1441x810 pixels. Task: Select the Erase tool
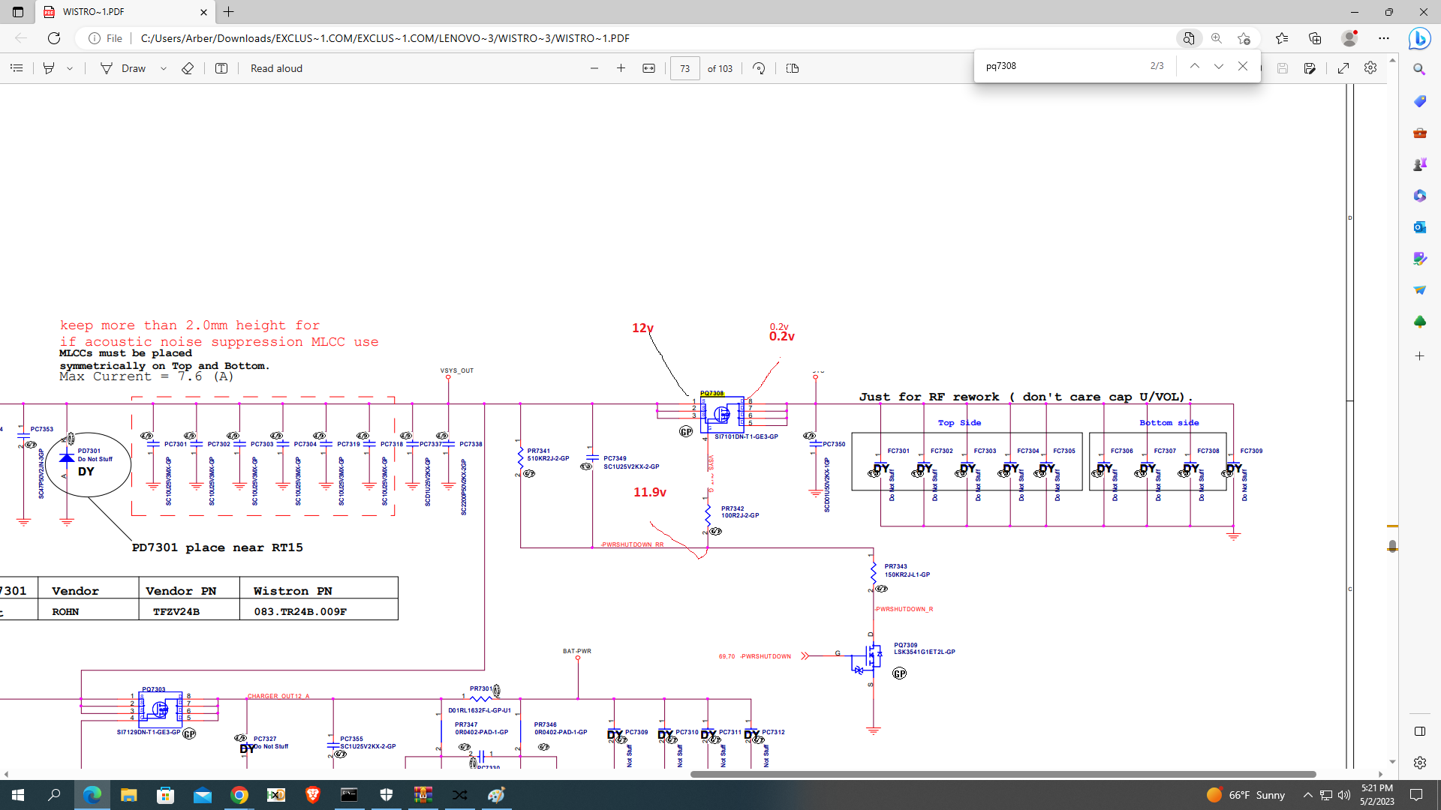coord(188,68)
